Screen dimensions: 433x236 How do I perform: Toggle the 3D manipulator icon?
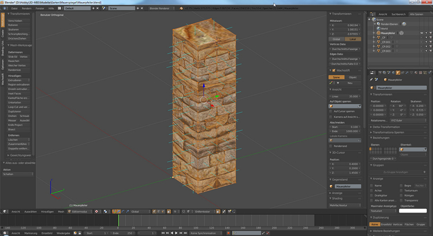click(x=114, y=211)
